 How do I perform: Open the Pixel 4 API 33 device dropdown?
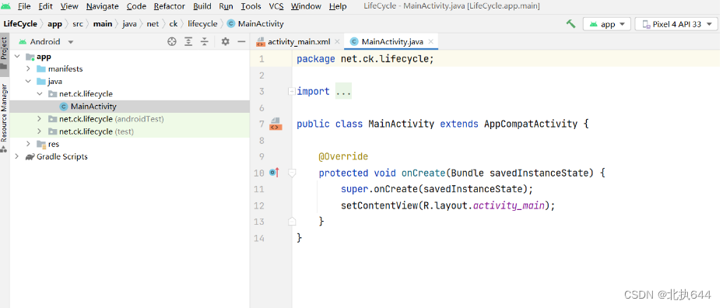(676, 24)
